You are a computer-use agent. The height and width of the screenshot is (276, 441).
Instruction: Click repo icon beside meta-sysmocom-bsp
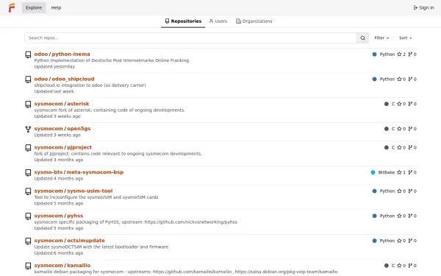[28, 173]
